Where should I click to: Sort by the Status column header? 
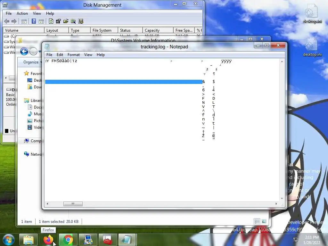[x=130, y=30]
